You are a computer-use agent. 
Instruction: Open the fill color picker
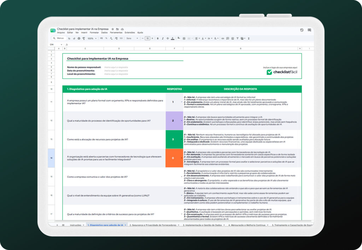179,38
